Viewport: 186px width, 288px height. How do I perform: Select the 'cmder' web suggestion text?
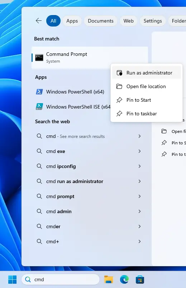(x=53, y=227)
